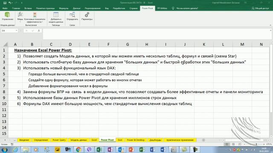Expand the formula bar with the right-edge arrow
273x153 pixels.
click(270, 30)
